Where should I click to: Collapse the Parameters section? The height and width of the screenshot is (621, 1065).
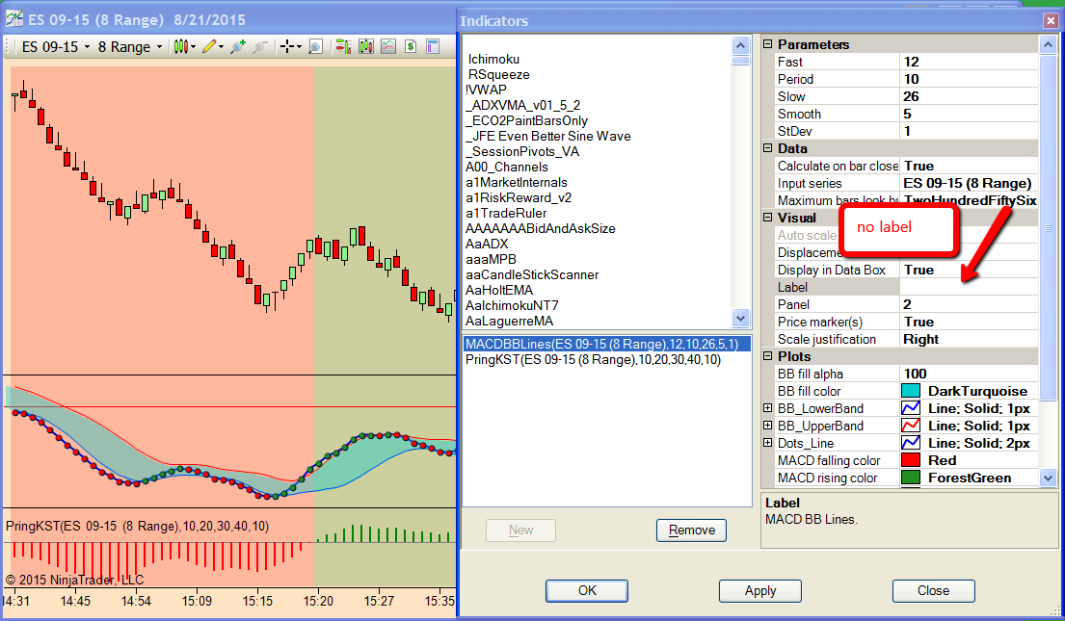point(767,44)
